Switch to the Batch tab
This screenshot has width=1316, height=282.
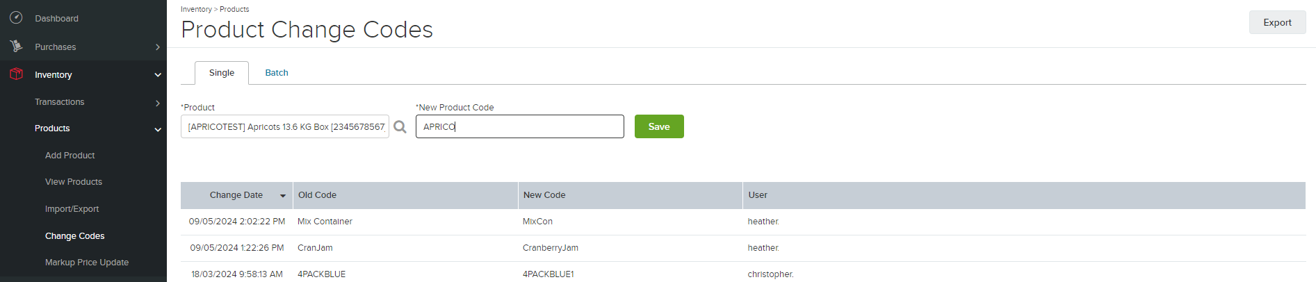[277, 72]
